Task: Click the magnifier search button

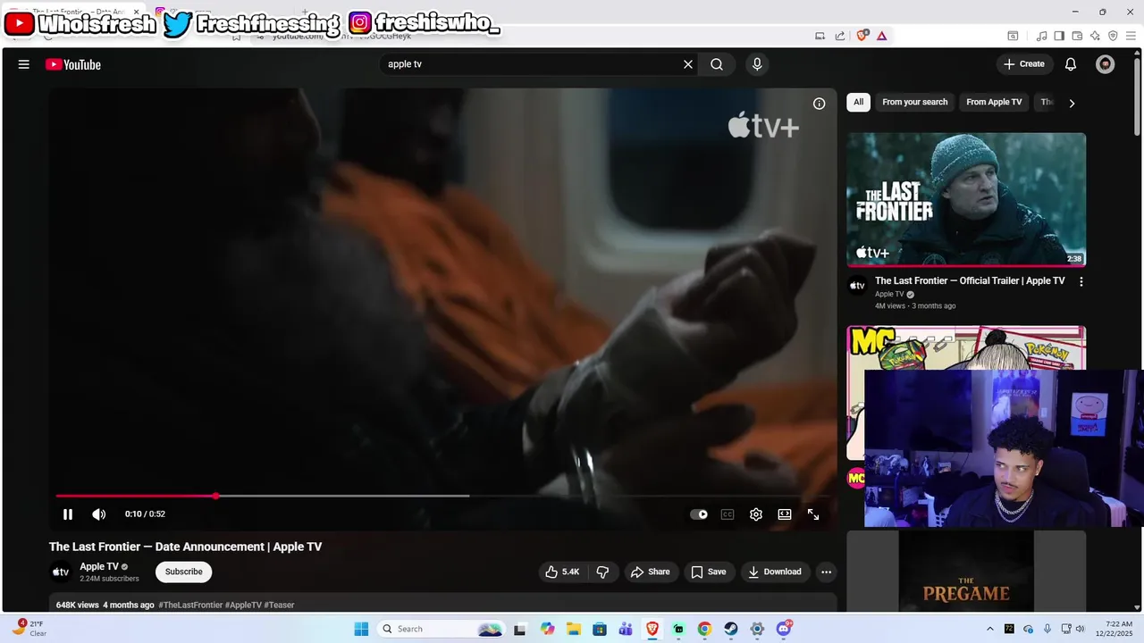Action: 717,64
